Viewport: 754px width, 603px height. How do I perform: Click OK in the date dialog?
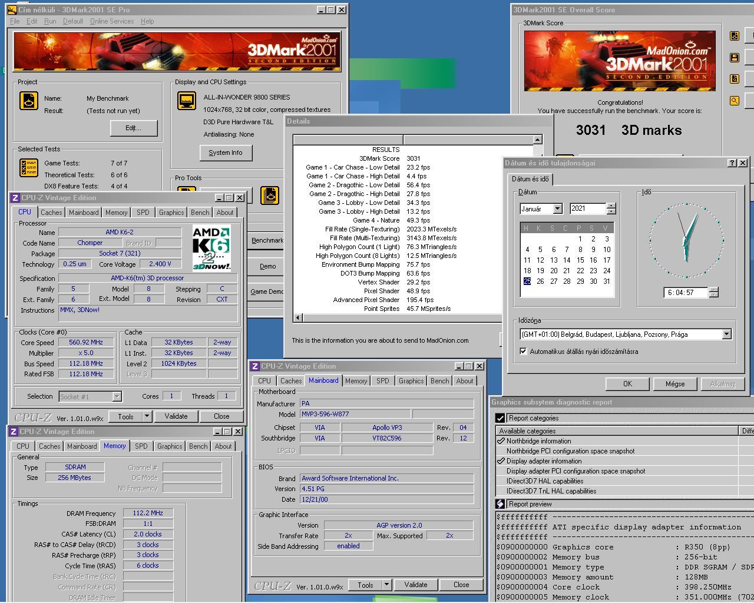click(x=627, y=384)
